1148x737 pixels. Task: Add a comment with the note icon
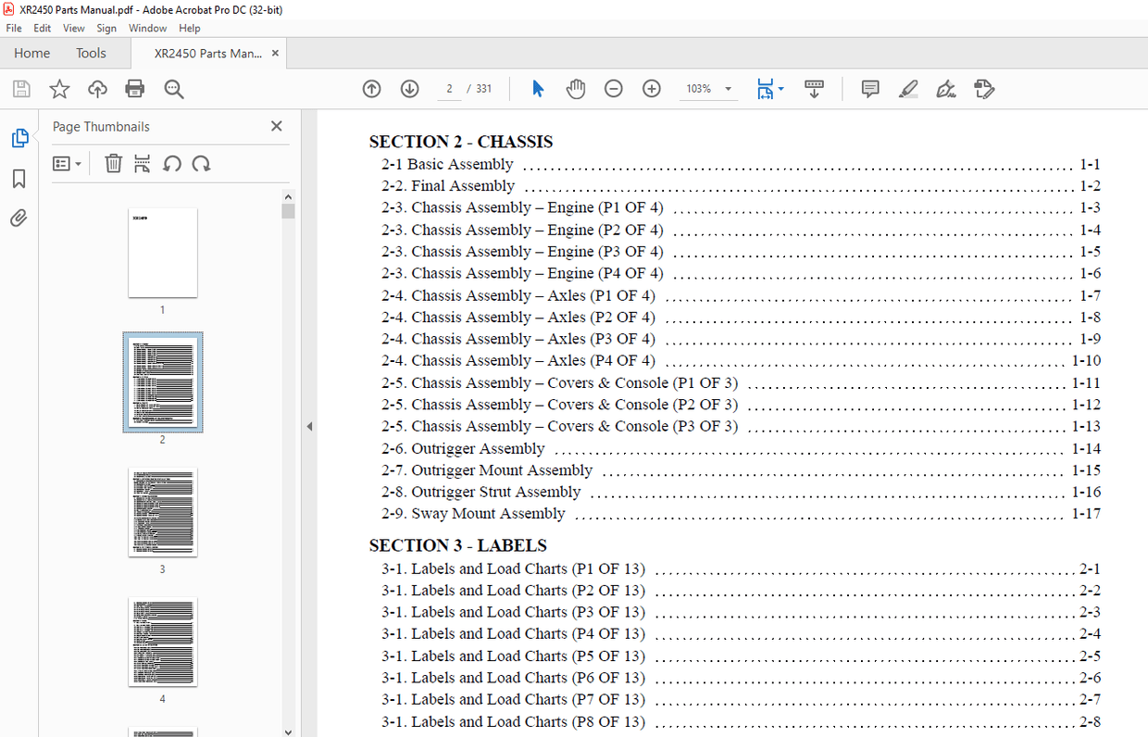(869, 89)
